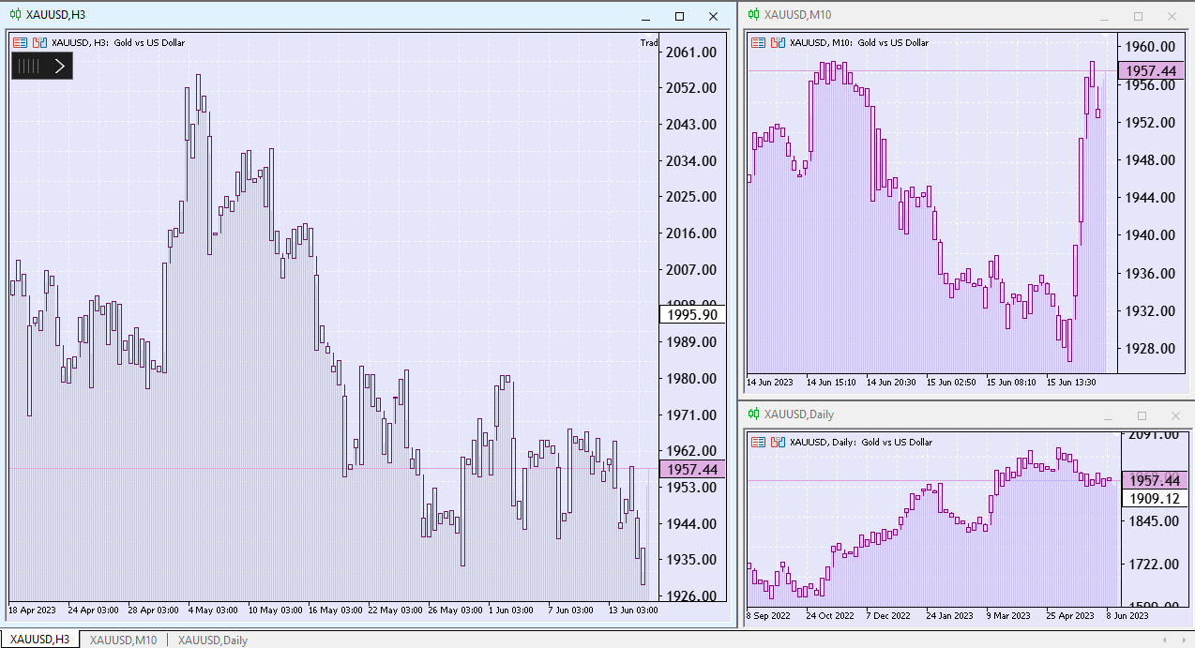
Task: Click the 1928.00 price scale value in M10 chart
Action: 1150,348
